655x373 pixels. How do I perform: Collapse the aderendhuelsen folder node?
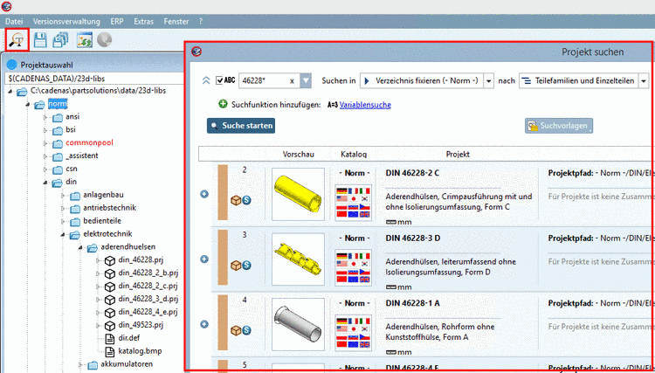point(80,247)
